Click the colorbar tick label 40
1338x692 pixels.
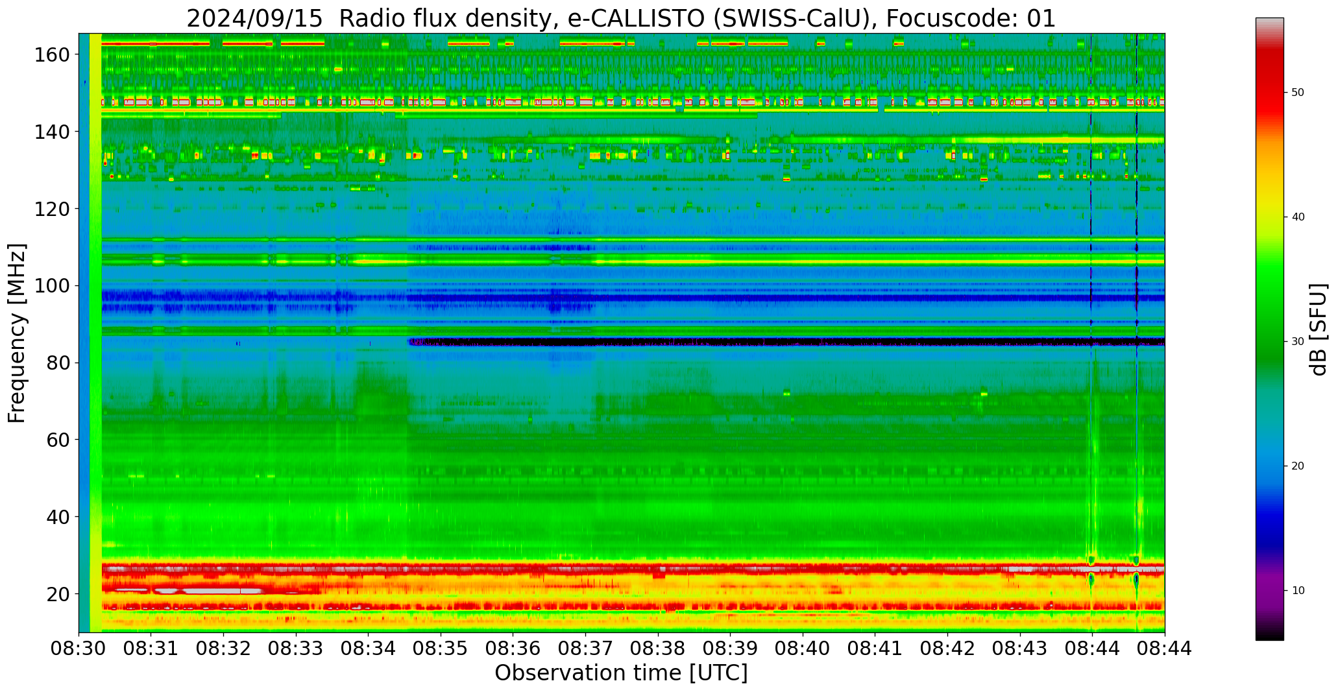point(1298,217)
